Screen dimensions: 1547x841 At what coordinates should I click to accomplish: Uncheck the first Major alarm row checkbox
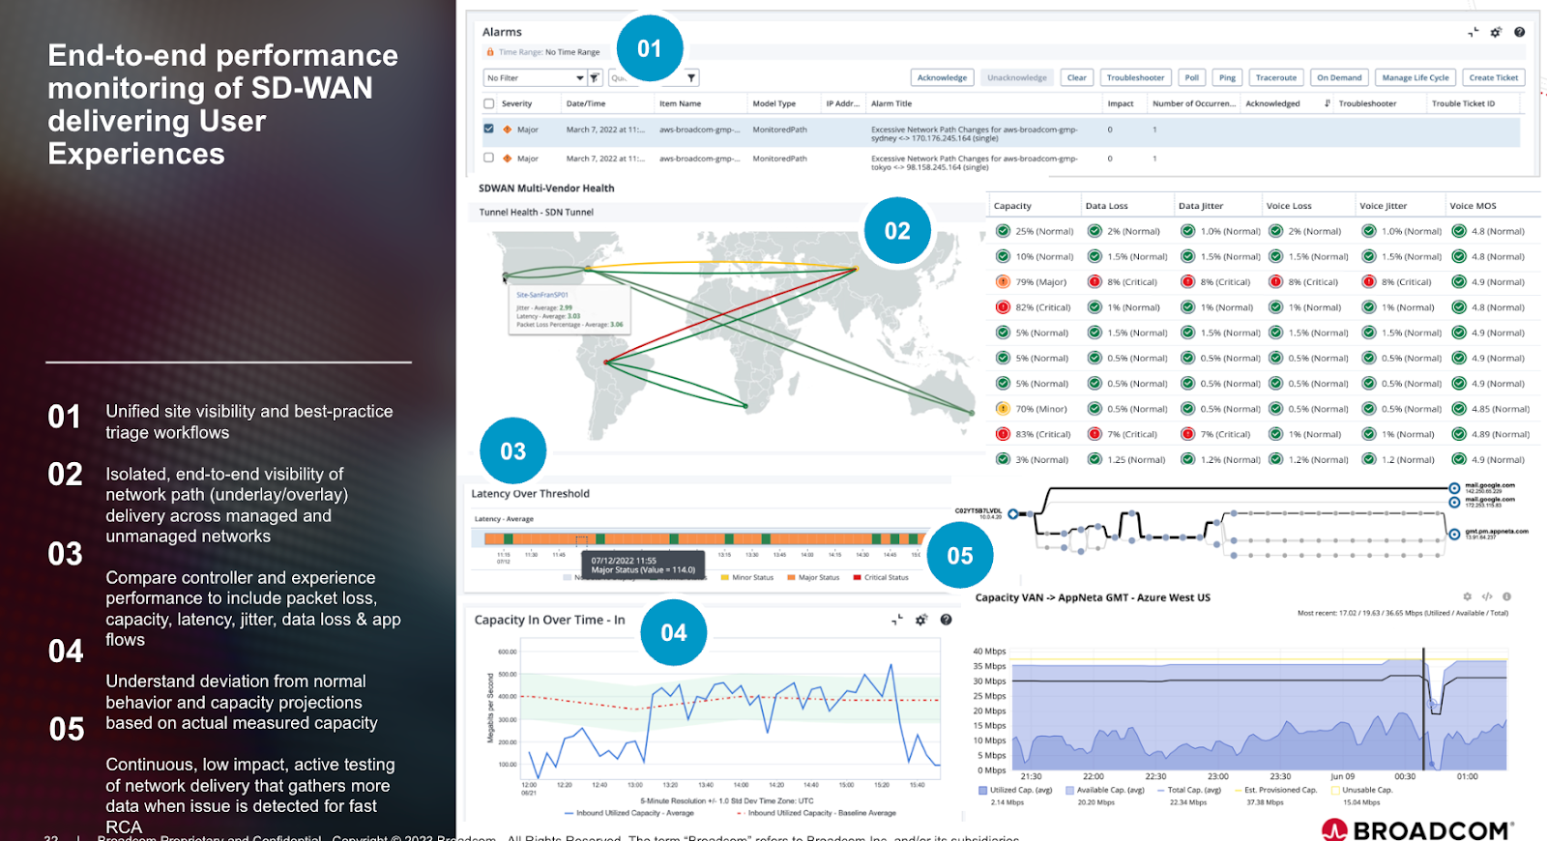coord(489,129)
